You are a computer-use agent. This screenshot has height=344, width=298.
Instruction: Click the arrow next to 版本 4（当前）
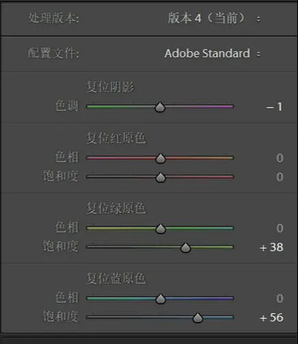pyautogui.click(x=258, y=19)
